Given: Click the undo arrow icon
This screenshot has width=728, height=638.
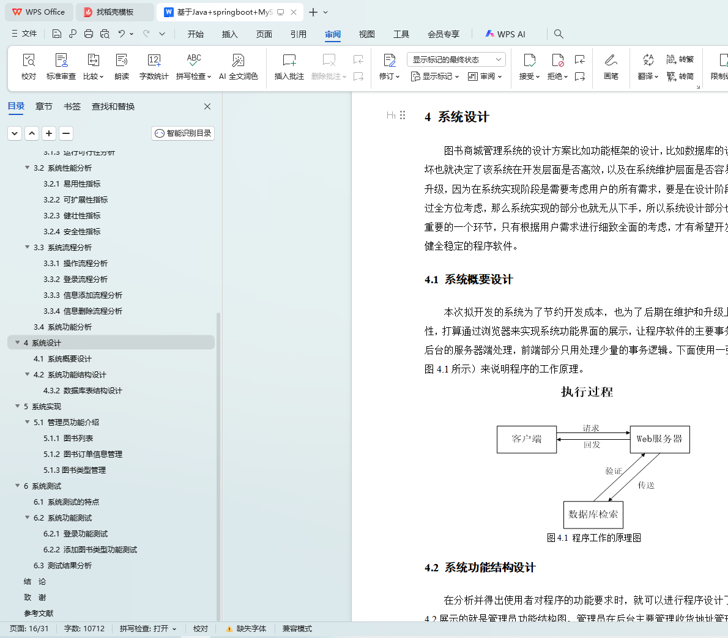Looking at the screenshot, I should click(x=122, y=34).
